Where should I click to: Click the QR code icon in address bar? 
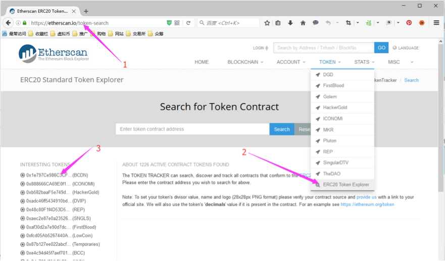tap(177, 23)
